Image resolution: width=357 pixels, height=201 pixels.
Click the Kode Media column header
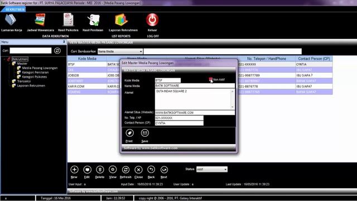point(87,59)
